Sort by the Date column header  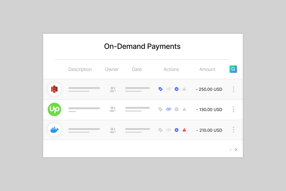(137, 70)
